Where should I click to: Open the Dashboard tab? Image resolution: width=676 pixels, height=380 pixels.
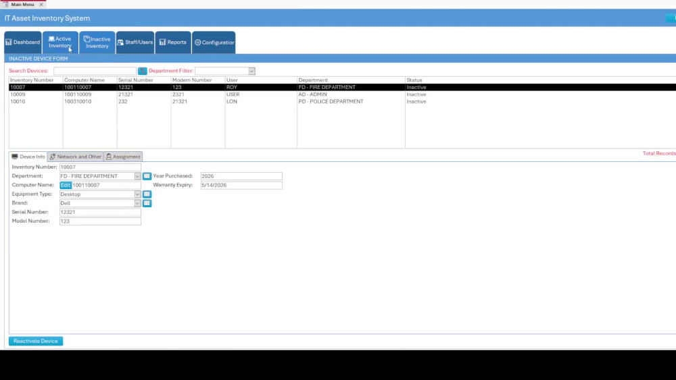coord(23,42)
